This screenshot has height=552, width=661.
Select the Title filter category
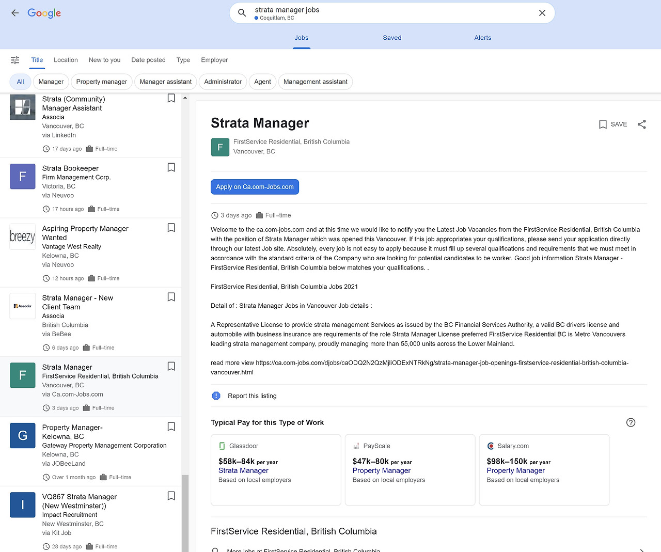tap(37, 60)
